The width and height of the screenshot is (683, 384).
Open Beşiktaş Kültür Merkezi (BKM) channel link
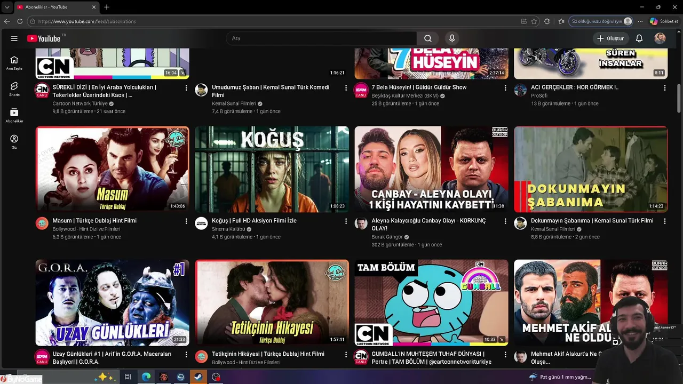click(404, 95)
